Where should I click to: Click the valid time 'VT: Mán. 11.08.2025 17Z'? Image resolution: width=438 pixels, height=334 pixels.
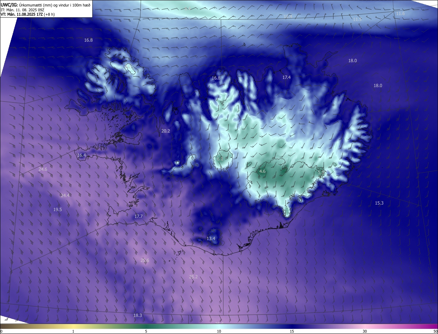pyautogui.click(x=21, y=14)
